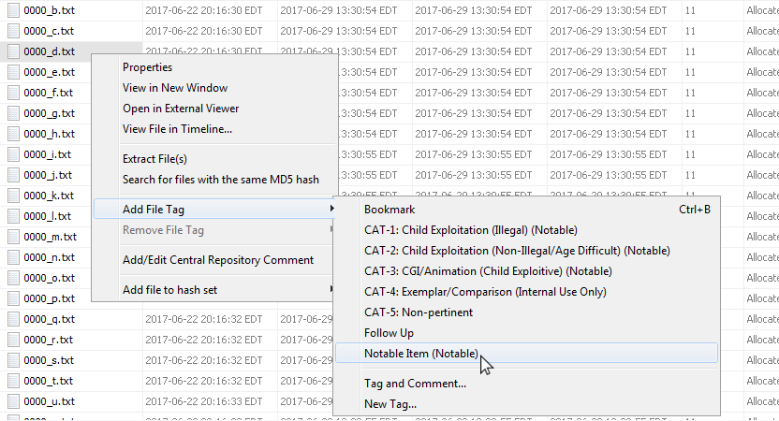Select Extract File(s) menu entry
Image resolution: width=779 pixels, height=421 pixels.
pyautogui.click(x=155, y=159)
